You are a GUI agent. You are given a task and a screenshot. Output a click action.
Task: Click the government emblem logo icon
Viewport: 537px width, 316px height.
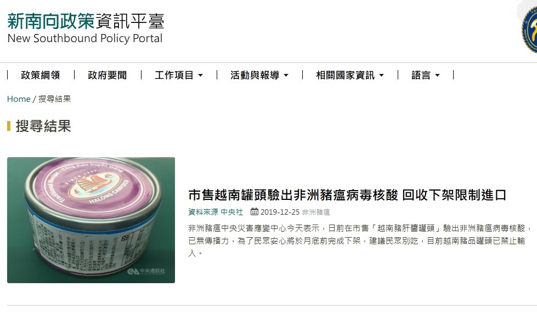[529, 30]
